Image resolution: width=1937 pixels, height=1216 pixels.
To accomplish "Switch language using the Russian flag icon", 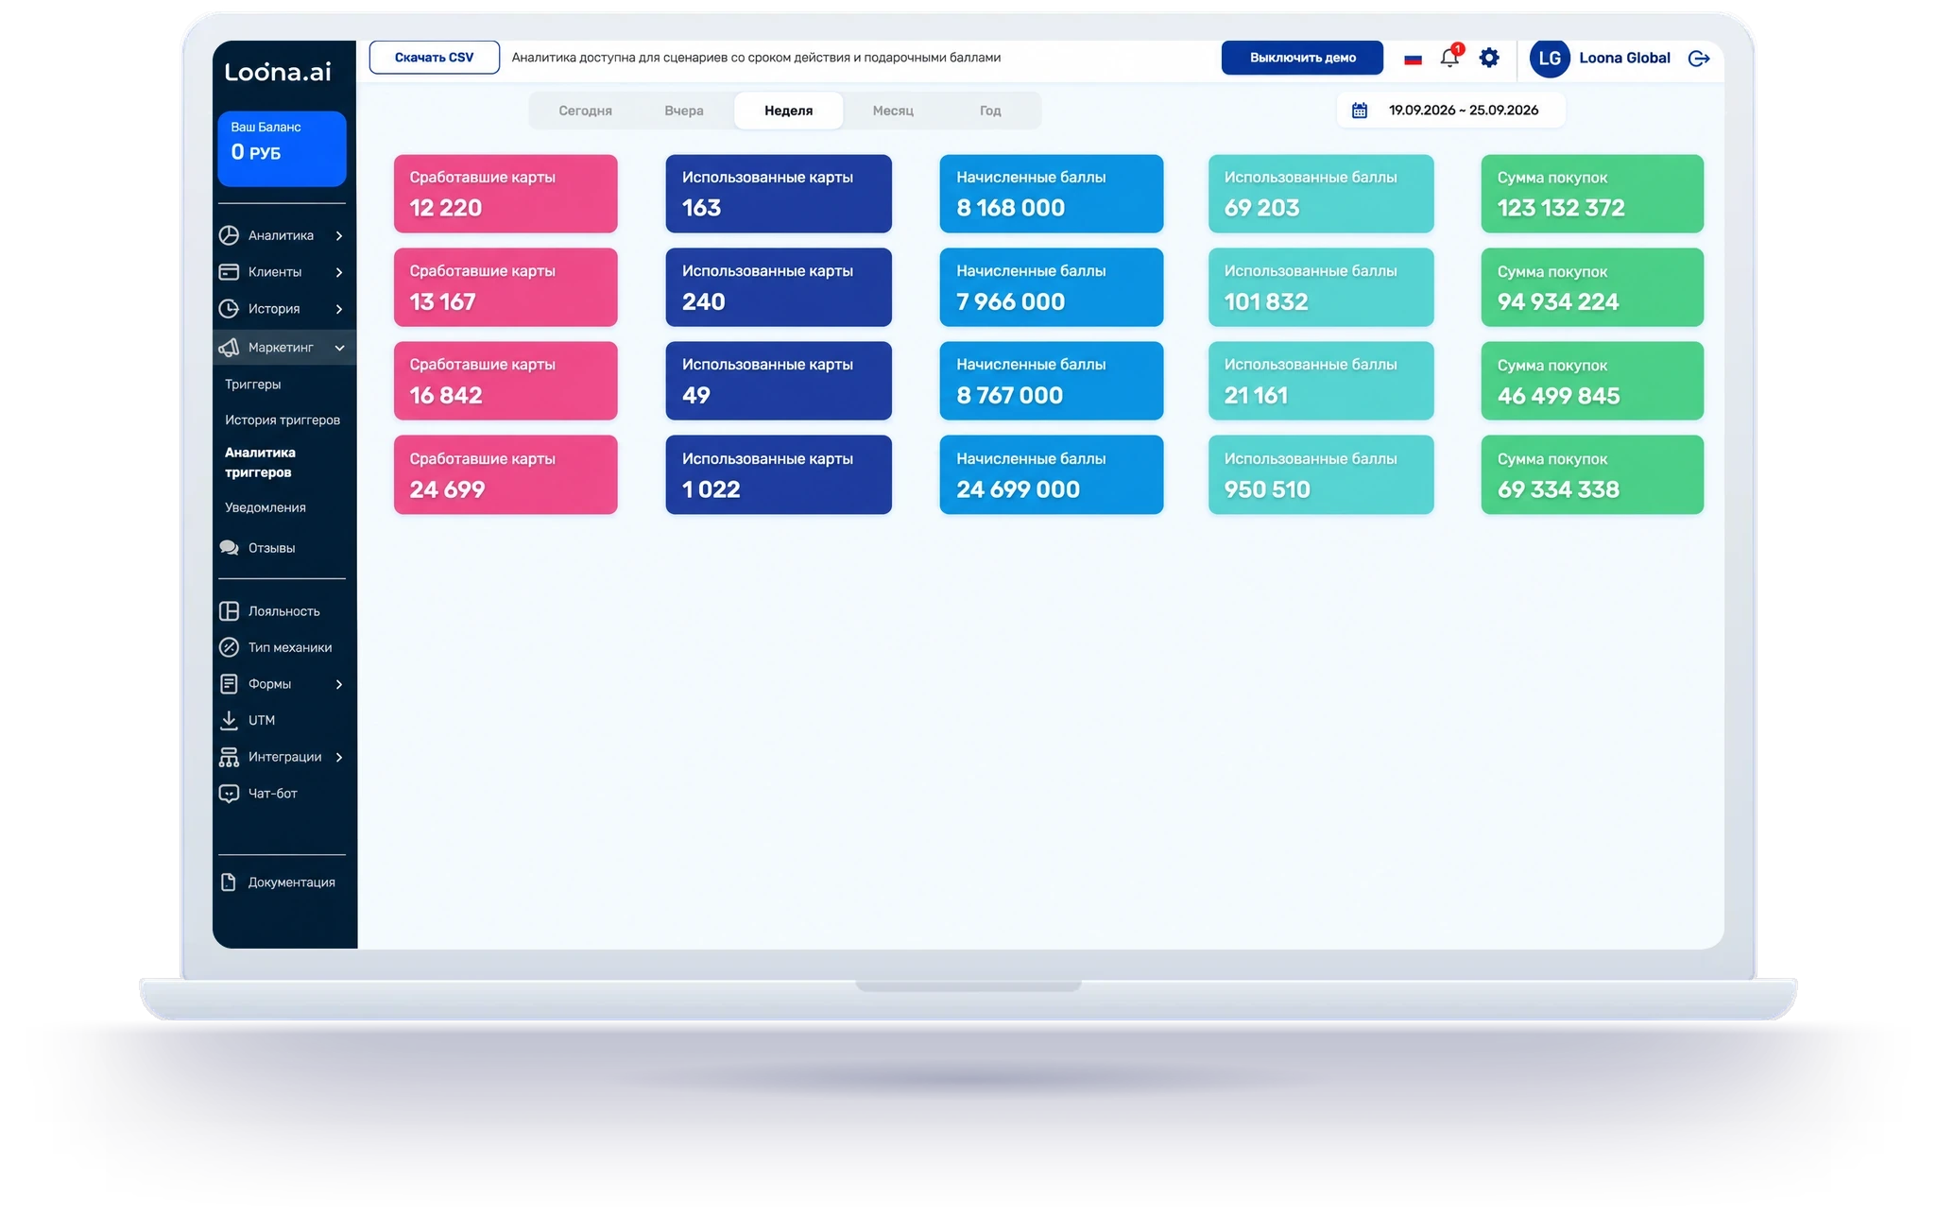I will click(x=1413, y=59).
